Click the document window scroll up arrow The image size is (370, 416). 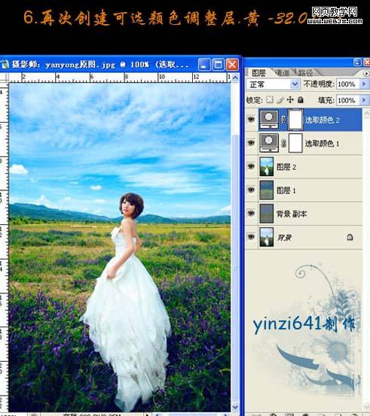(235, 77)
